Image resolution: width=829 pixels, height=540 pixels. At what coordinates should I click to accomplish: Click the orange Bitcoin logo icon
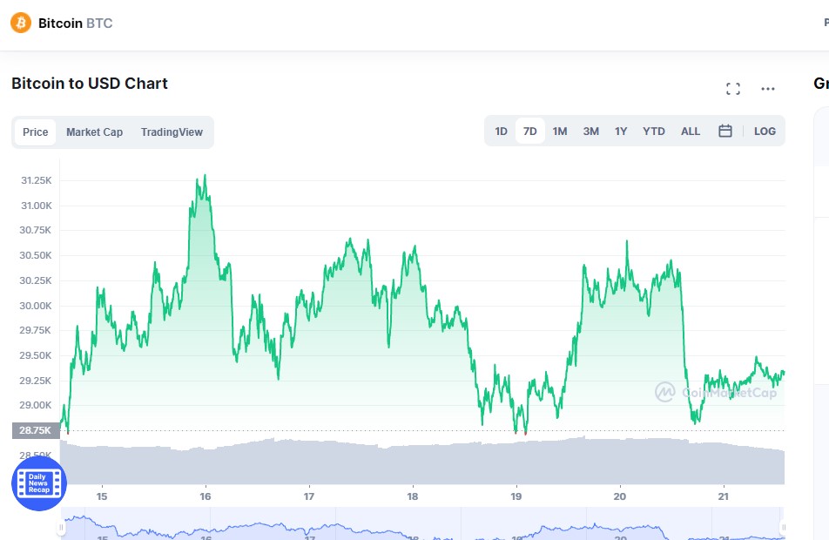click(x=21, y=23)
